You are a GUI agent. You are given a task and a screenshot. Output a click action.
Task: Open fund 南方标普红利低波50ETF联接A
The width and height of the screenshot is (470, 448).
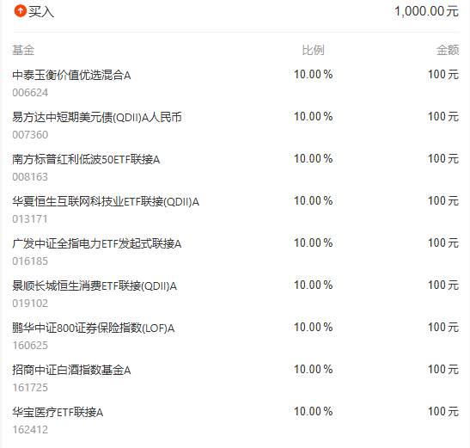click(86, 159)
